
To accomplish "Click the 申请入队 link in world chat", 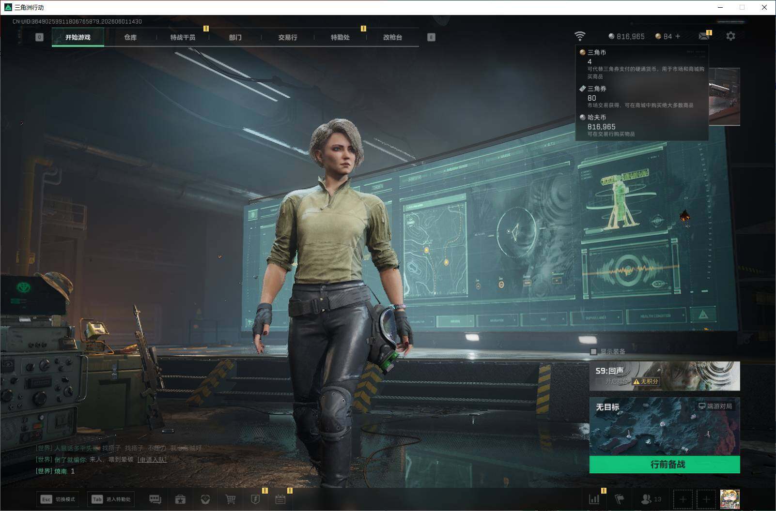I will click(x=152, y=460).
